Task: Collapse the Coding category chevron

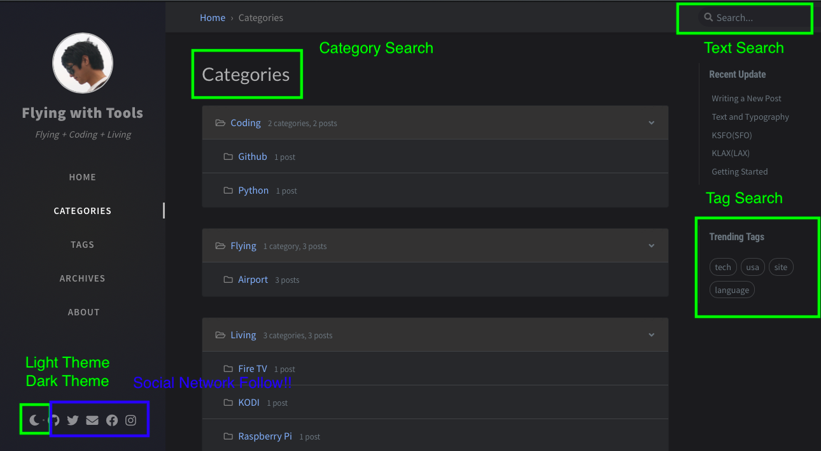Action: 651,123
